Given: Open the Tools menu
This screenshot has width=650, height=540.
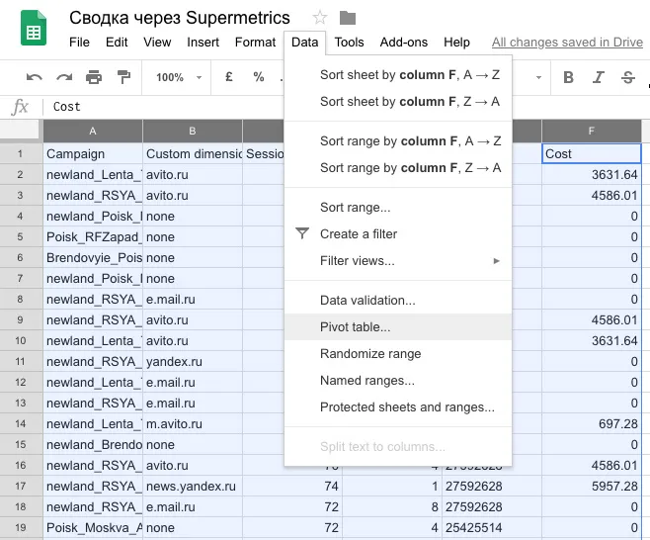Looking at the screenshot, I should [349, 43].
